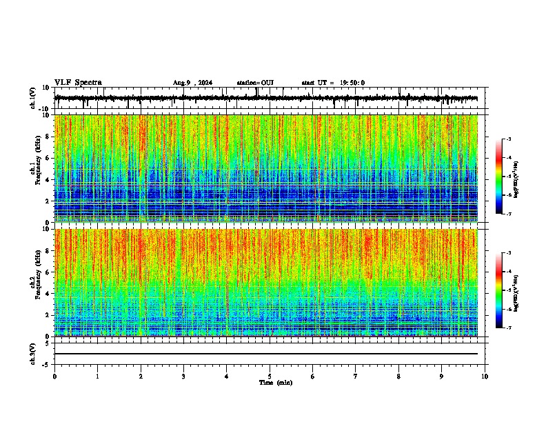Click the "ch.3(V)" axis label

click(x=32, y=354)
